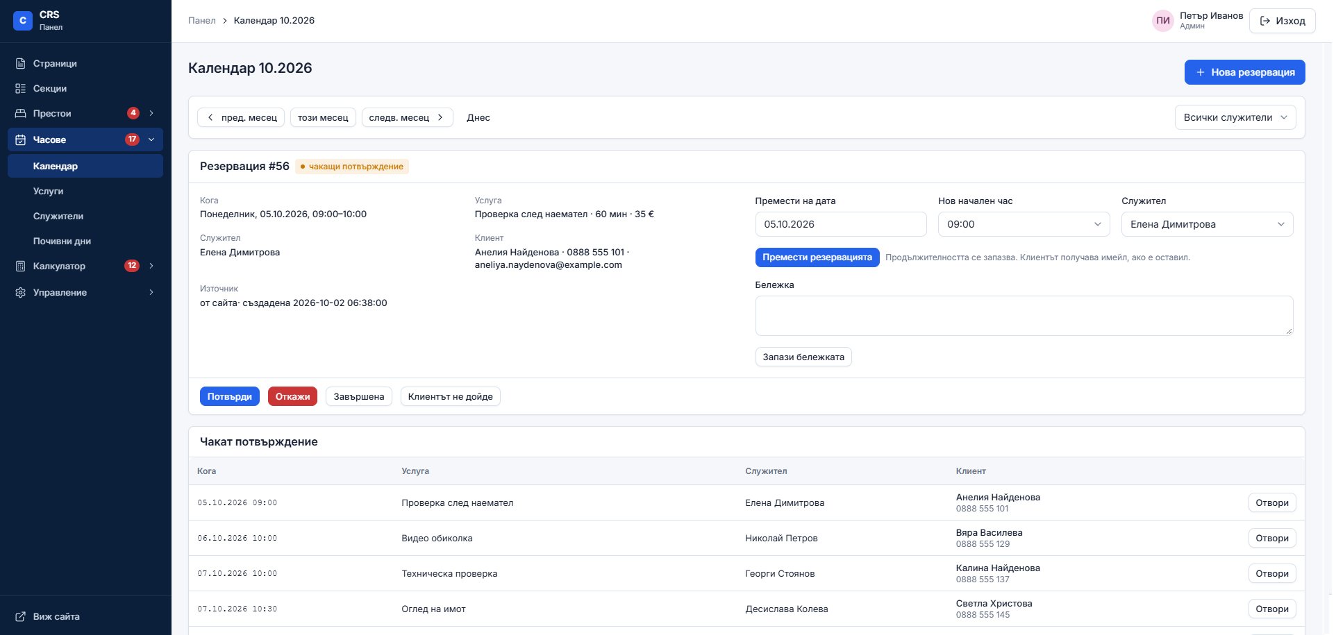Open Вяра Василева's reservation with Отвори
The height and width of the screenshot is (635, 1336).
point(1272,538)
